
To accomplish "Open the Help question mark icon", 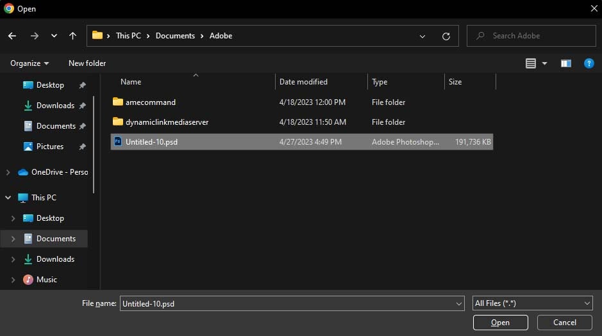I will coord(589,63).
